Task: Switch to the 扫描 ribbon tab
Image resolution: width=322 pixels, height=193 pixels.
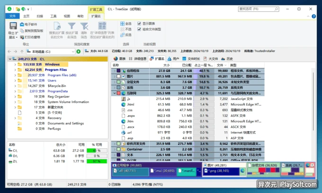Action: coord(40,16)
